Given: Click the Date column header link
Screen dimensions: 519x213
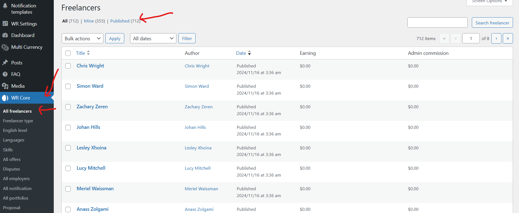Looking at the screenshot, I should tap(241, 53).
